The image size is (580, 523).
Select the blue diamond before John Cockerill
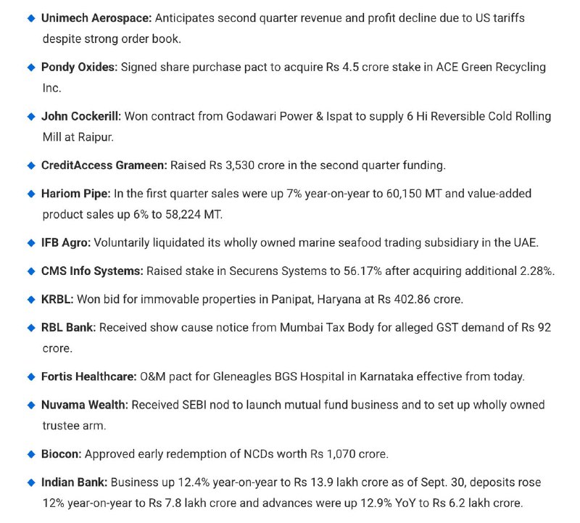(31, 116)
